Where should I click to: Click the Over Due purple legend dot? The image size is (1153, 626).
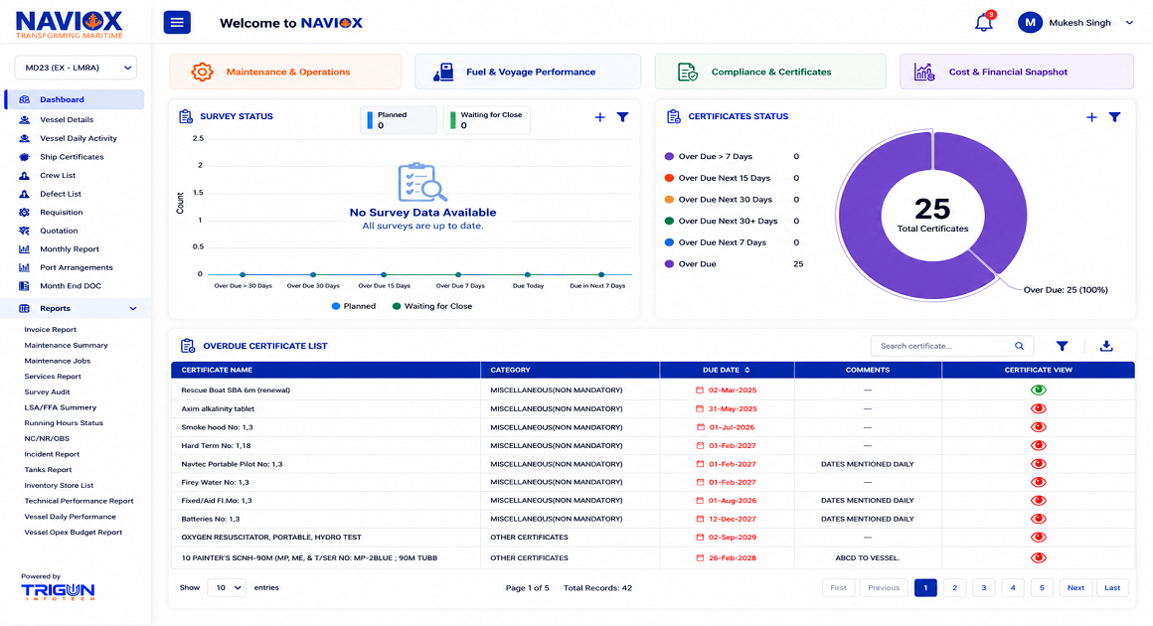(669, 263)
